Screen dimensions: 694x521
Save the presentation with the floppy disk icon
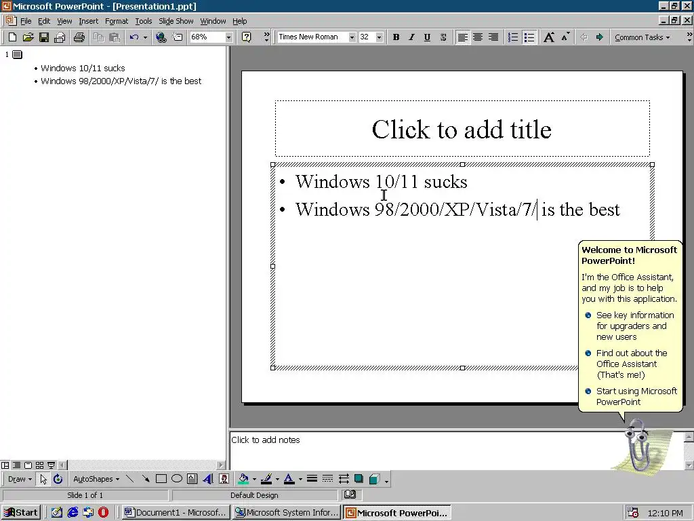point(44,37)
